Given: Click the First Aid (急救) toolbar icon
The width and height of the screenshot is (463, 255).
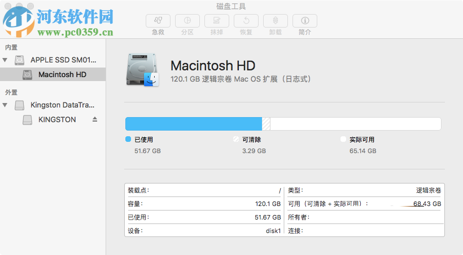Looking at the screenshot, I should (x=158, y=21).
